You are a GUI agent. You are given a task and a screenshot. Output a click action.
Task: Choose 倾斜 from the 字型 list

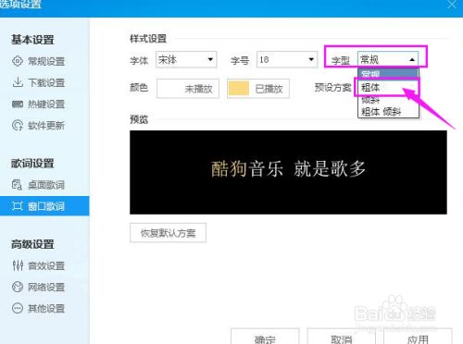[388, 100]
